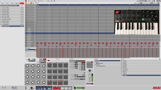The height and width of the screenshot is (90, 161).
Task: Click the red NO FILT tab
Action: point(22,3)
